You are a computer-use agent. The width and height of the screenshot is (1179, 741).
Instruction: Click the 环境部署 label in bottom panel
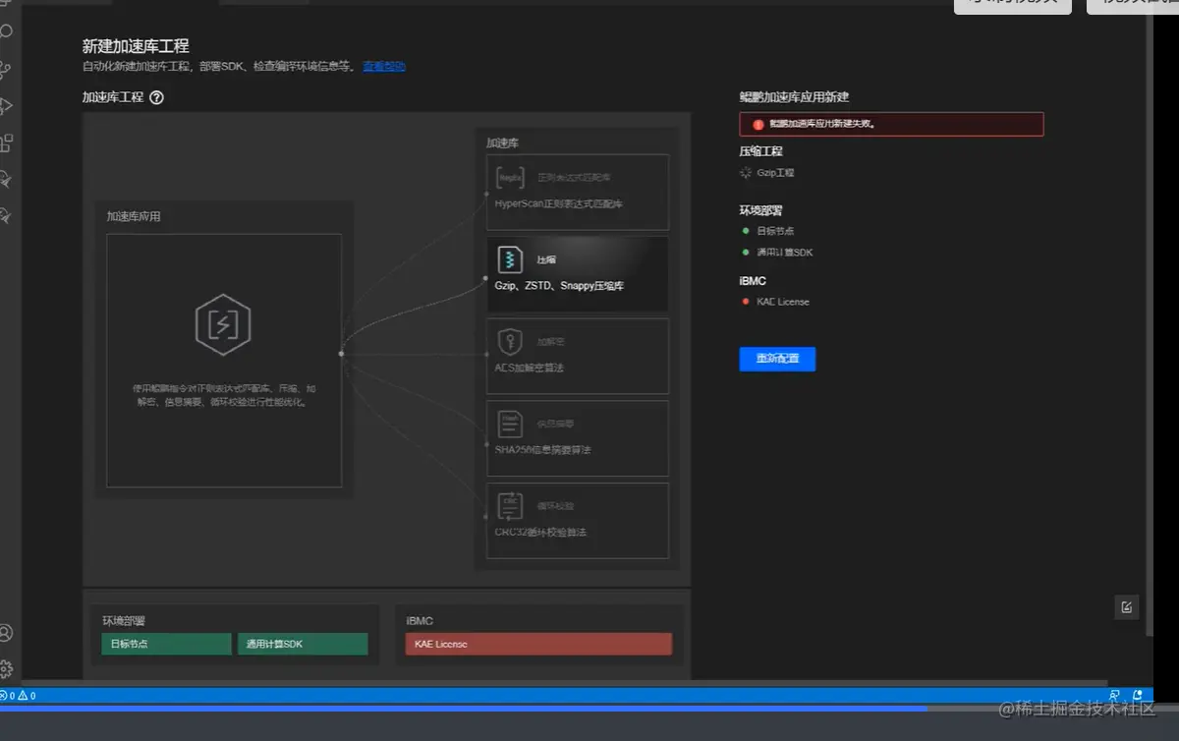click(x=124, y=621)
